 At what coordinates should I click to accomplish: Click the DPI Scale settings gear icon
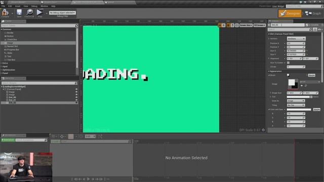263,130
